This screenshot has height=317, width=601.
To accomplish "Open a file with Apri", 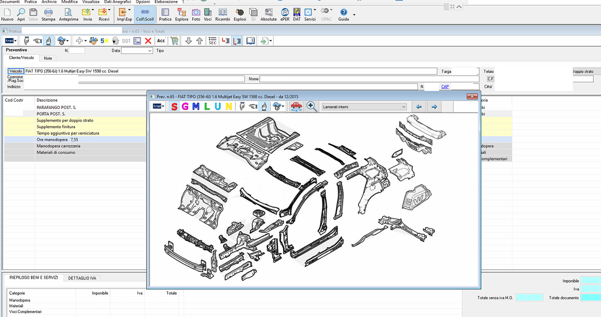I will pos(21,15).
